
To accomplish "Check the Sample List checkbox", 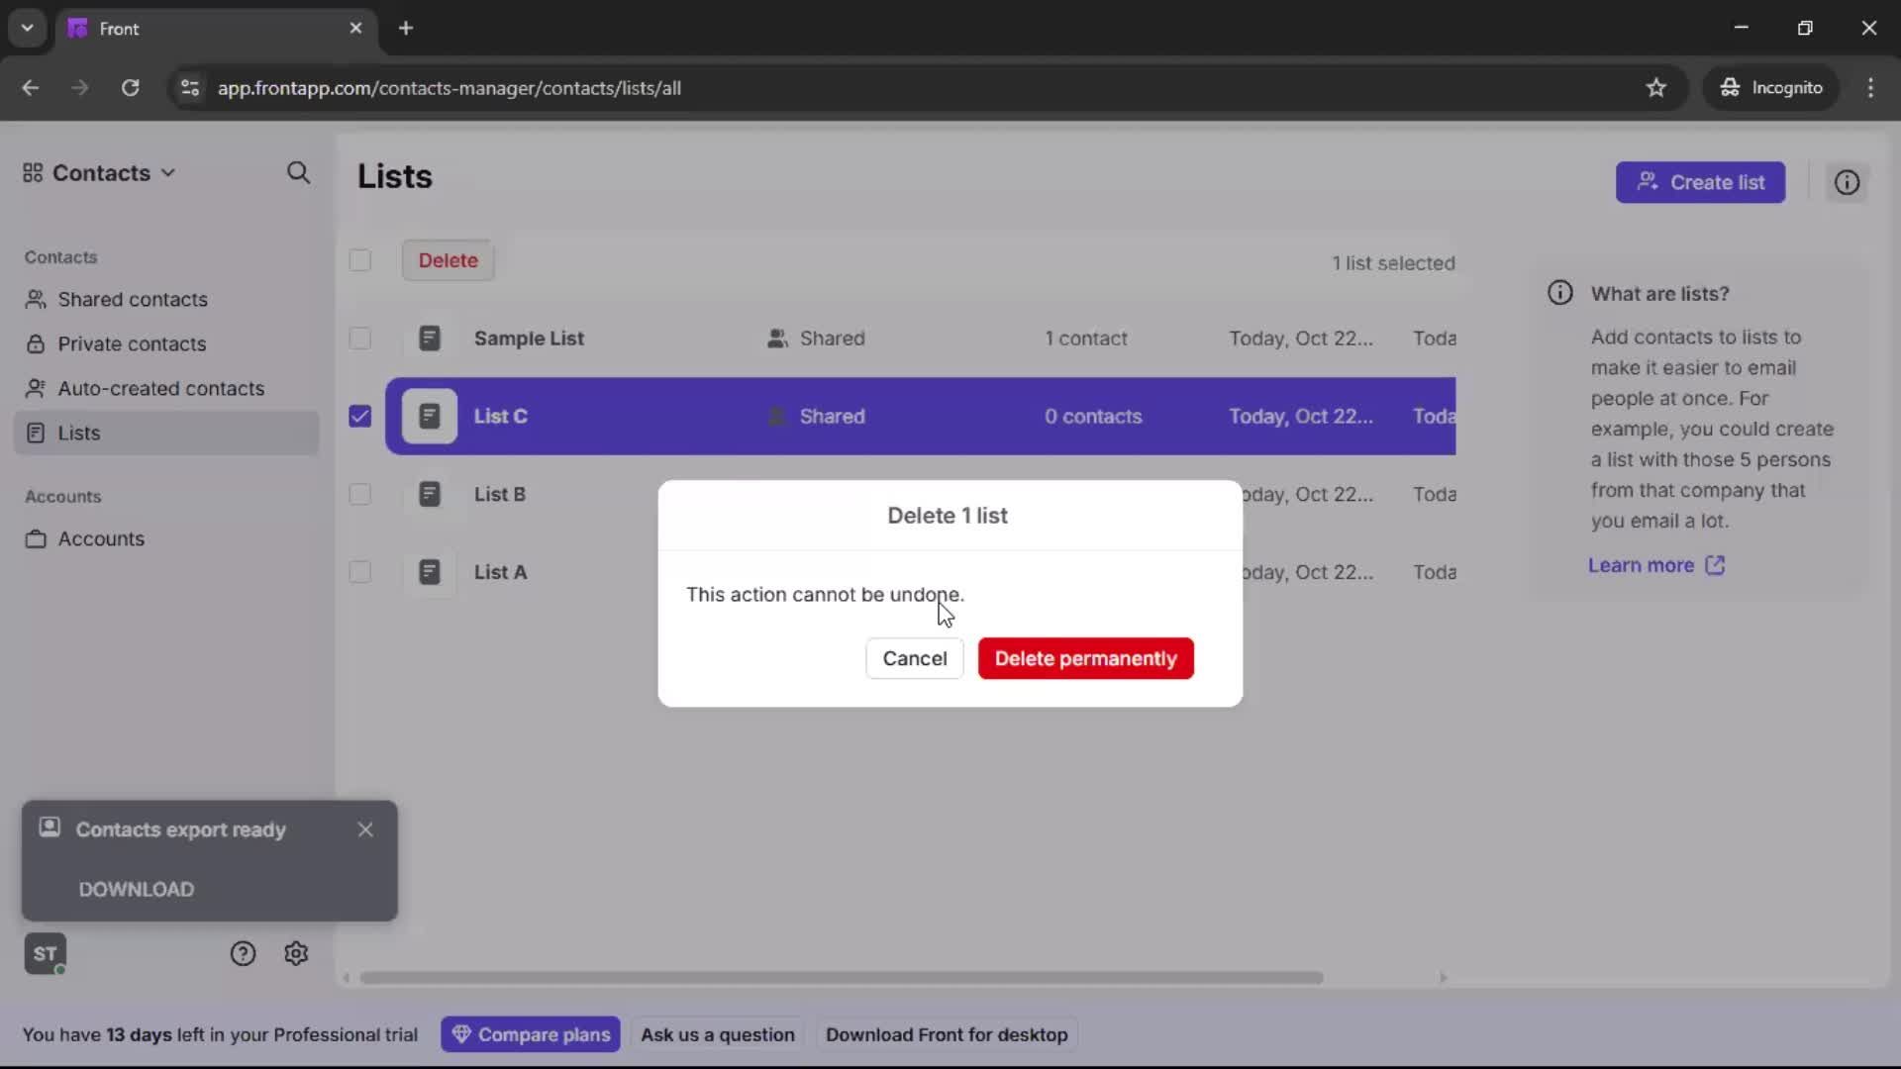I will 359,339.
